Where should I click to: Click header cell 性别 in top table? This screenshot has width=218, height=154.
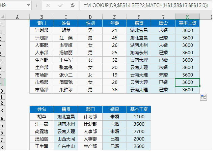click(x=90, y=23)
